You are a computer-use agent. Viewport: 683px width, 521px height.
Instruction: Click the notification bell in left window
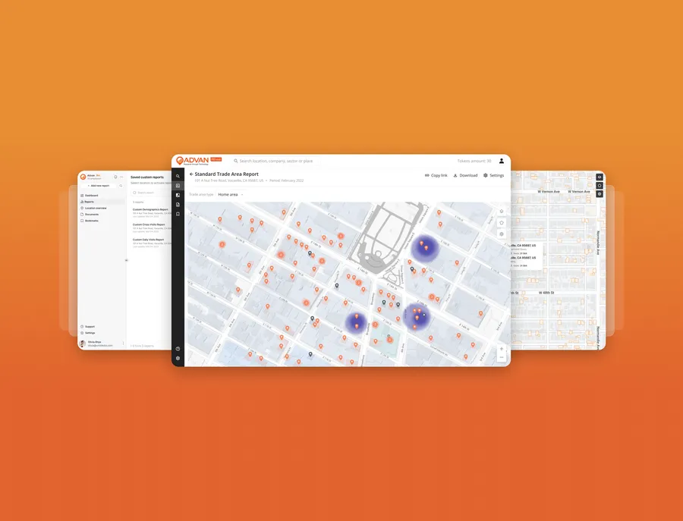[x=115, y=177]
